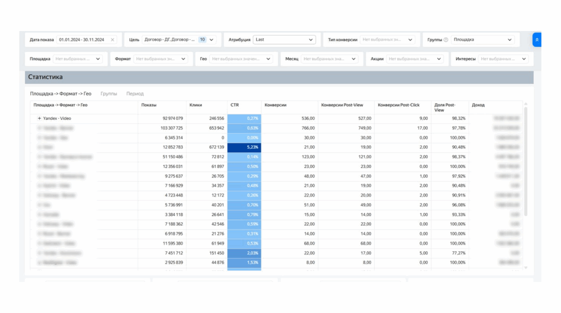Clear the date range with the X icon

pyautogui.click(x=113, y=40)
